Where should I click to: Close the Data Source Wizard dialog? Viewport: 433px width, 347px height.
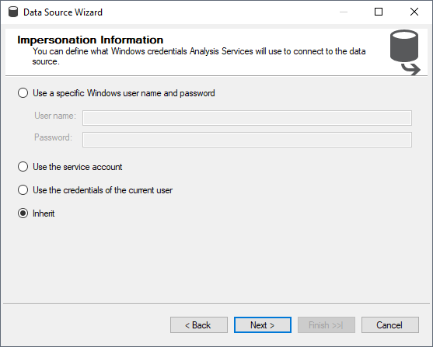click(414, 12)
